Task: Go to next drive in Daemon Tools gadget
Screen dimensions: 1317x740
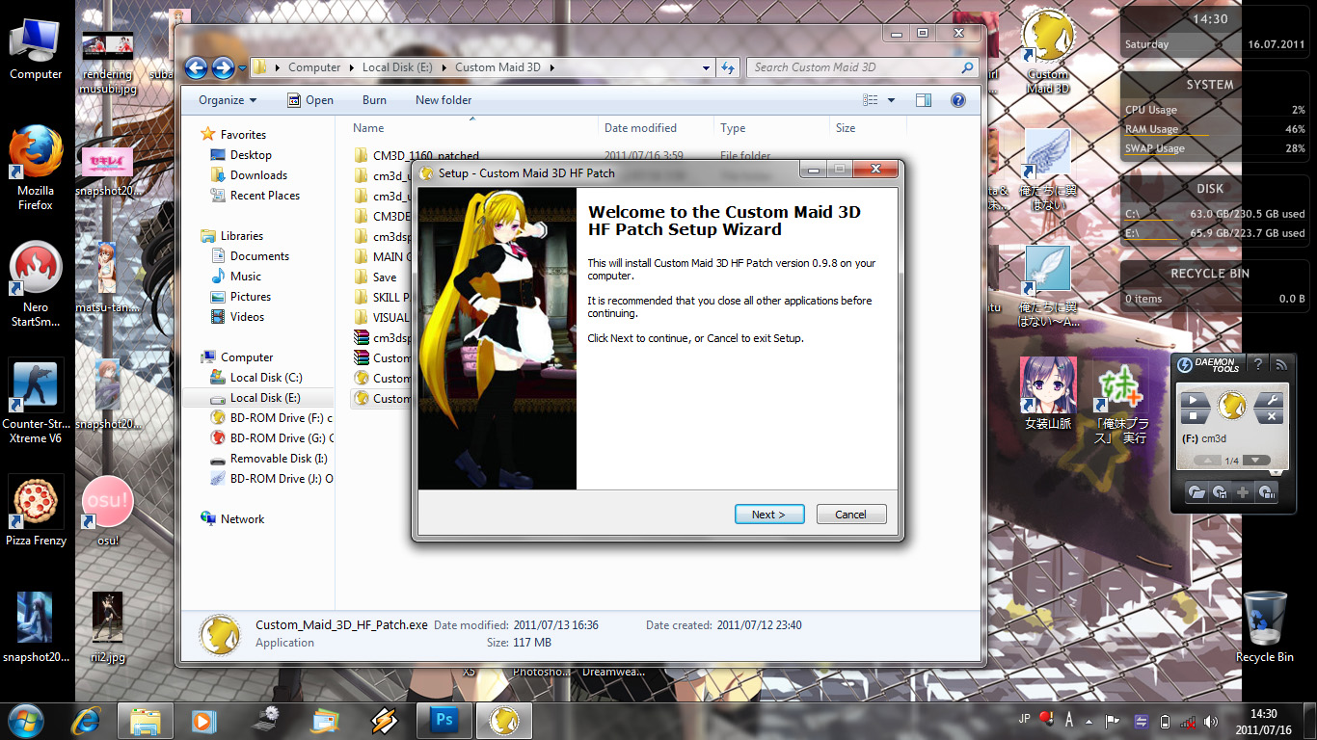Action: tap(1255, 461)
